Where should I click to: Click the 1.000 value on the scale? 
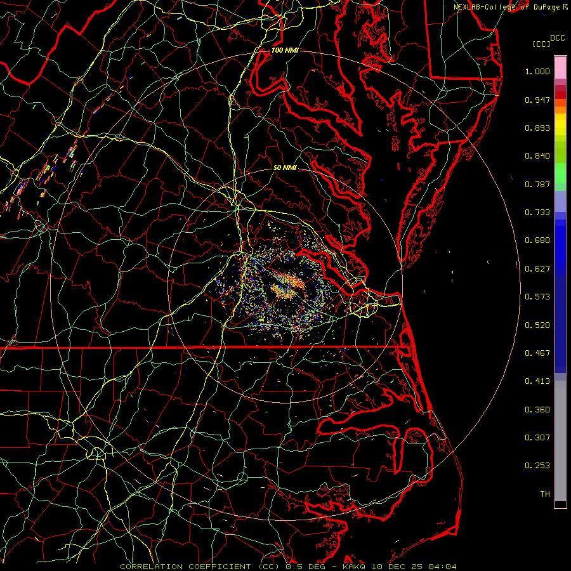(x=537, y=71)
